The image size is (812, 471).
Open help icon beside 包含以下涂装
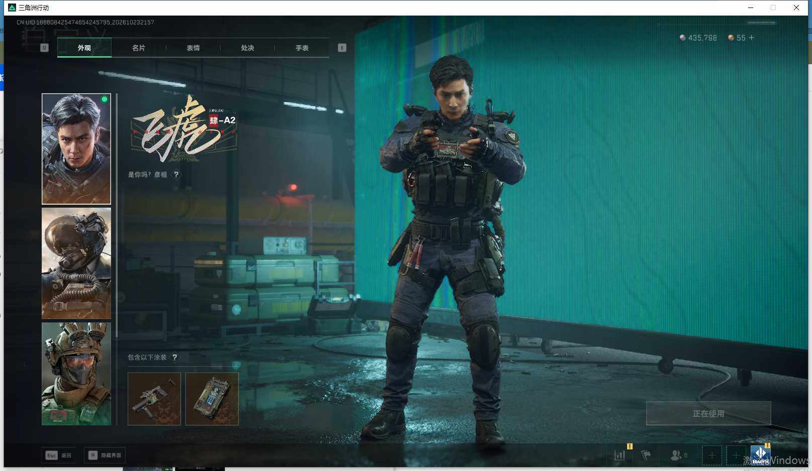[174, 357]
